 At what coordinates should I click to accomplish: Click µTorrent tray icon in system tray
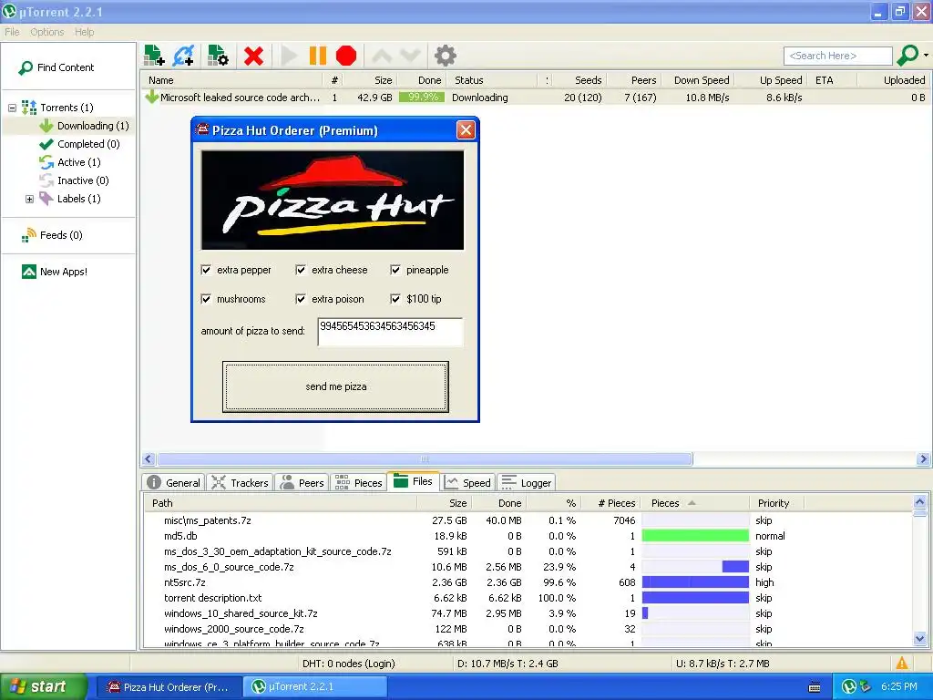coord(849,687)
